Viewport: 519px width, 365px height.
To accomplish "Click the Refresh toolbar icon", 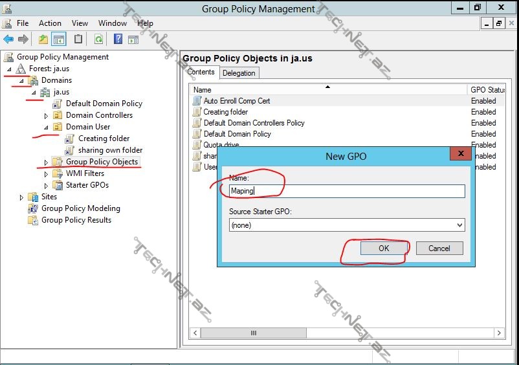I will pos(98,39).
